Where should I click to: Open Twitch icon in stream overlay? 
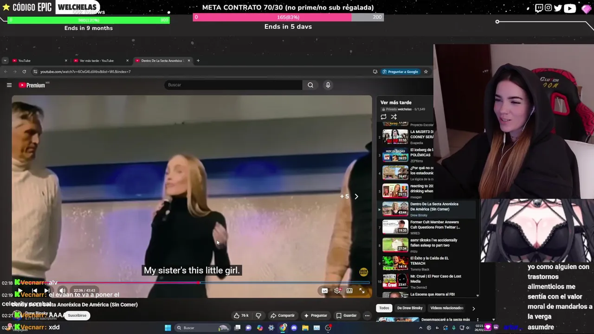539,8
